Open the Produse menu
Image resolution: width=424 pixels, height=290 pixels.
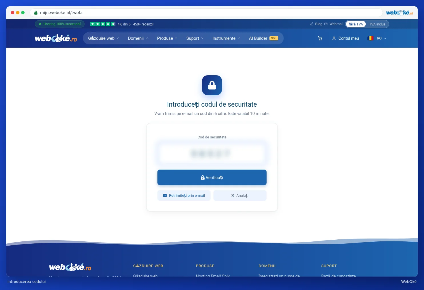[x=167, y=38]
